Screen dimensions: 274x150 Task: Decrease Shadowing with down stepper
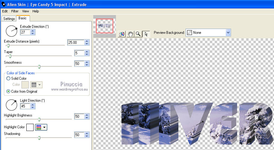tap(87, 136)
